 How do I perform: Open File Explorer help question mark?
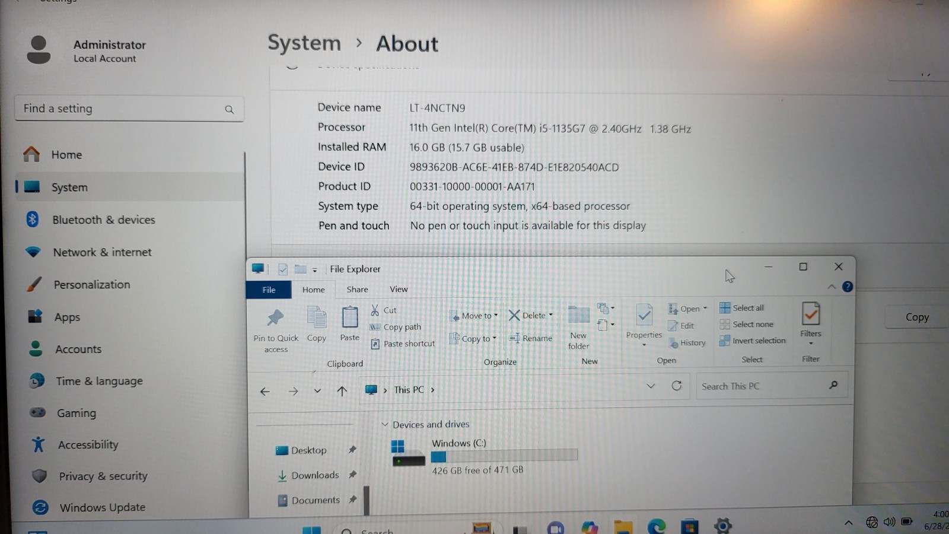[x=848, y=287]
